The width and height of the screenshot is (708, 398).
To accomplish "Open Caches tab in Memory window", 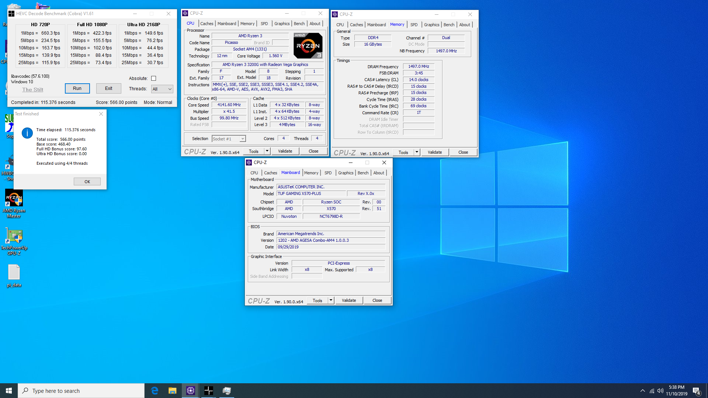I will (x=357, y=25).
